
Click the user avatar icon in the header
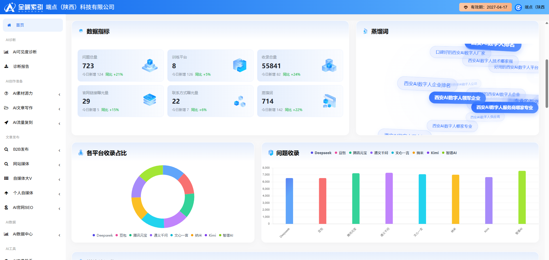(518, 7)
